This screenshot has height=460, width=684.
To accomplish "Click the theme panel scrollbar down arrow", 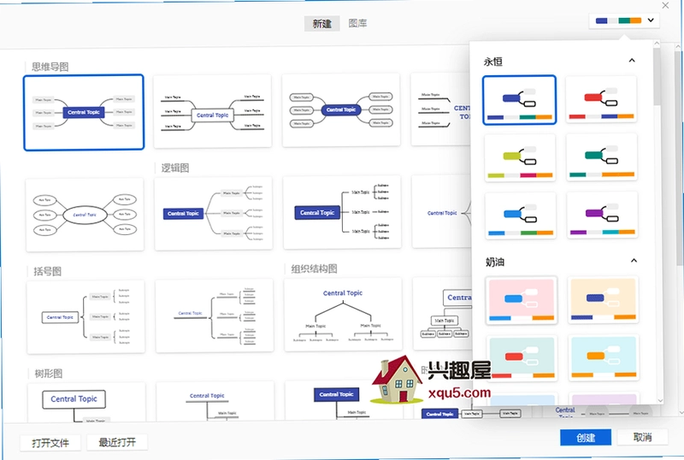I will pyautogui.click(x=659, y=400).
